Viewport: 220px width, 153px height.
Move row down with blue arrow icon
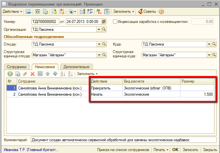55,74
